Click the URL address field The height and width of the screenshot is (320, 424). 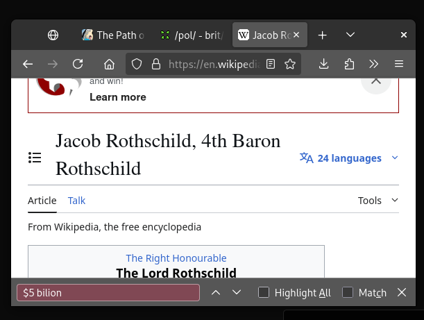[x=214, y=64]
